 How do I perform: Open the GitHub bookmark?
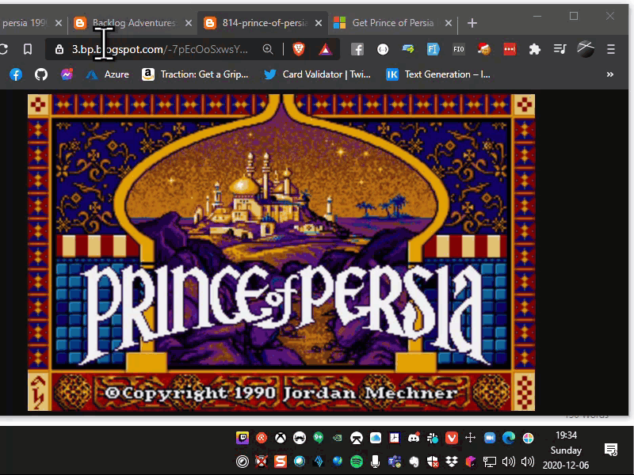(x=41, y=74)
